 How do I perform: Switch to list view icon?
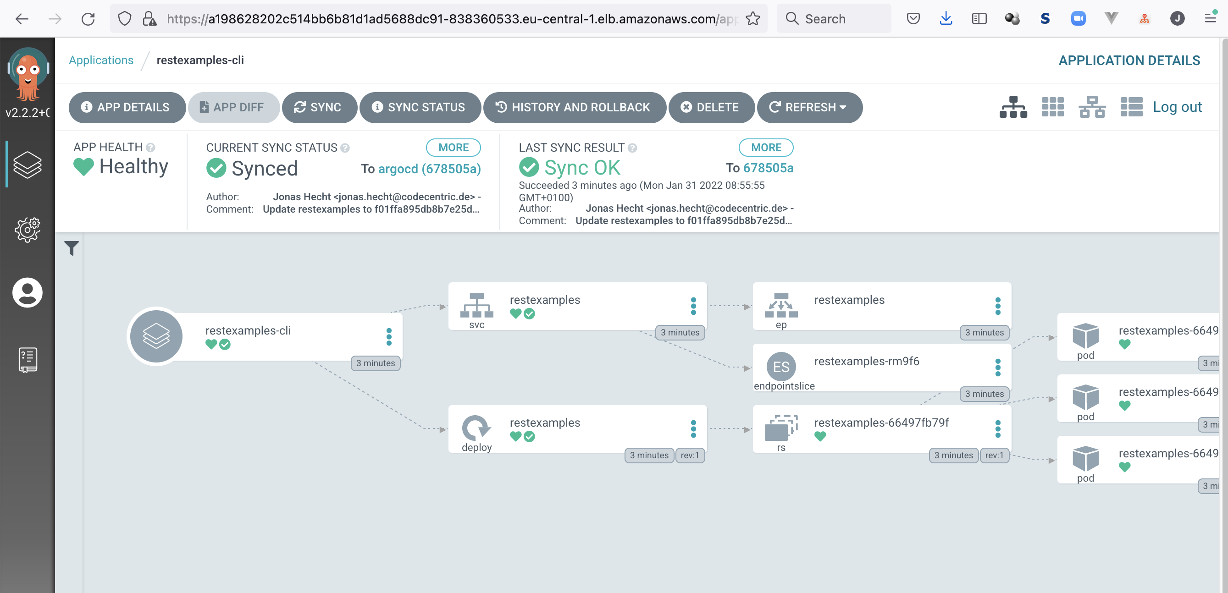click(1132, 107)
